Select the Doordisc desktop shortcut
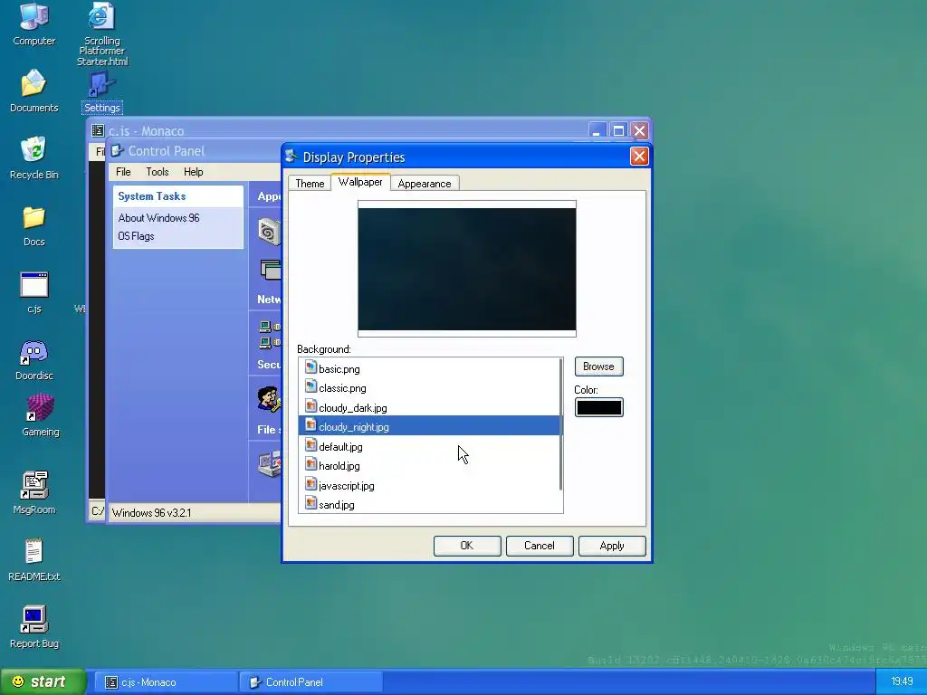This screenshot has height=695, width=927. pos(34,360)
